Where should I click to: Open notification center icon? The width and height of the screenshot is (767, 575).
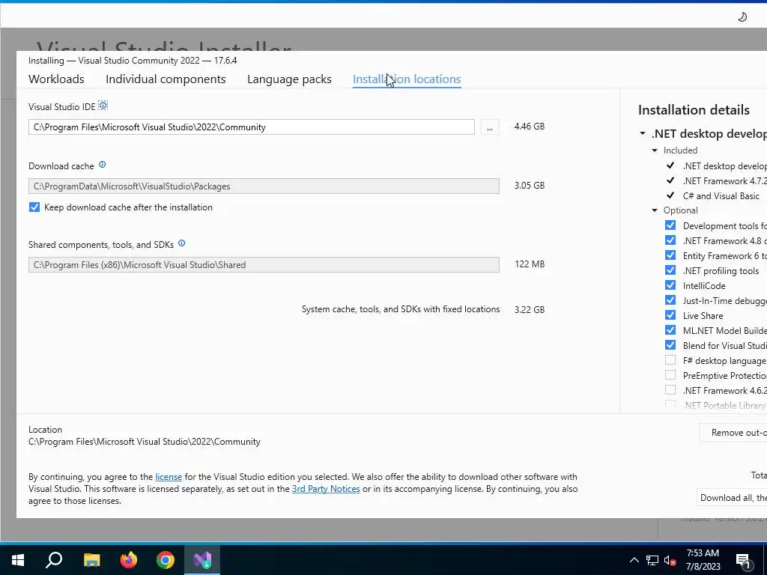coord(743,562)
